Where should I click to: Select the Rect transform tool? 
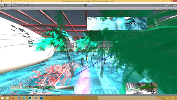pyautogui.click(x=14, y=6)
